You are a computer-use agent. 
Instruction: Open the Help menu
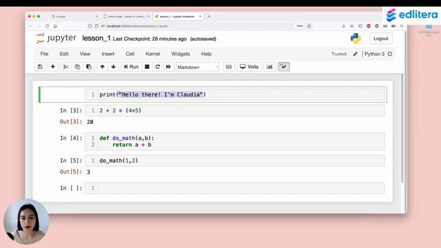206,54
